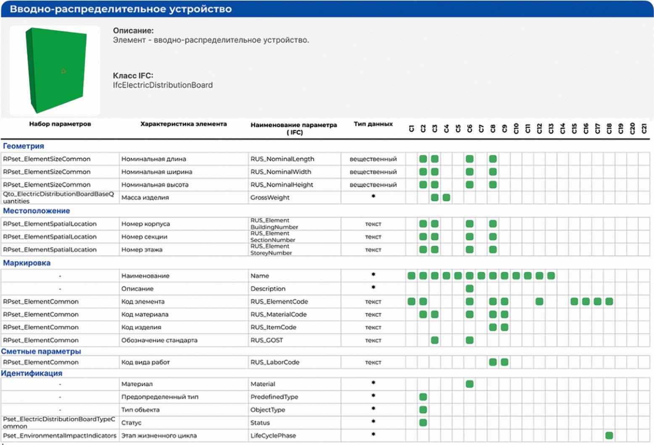Select the 'Геометрия' section heading
Screen dimensions: 654x445
(24, 146)
